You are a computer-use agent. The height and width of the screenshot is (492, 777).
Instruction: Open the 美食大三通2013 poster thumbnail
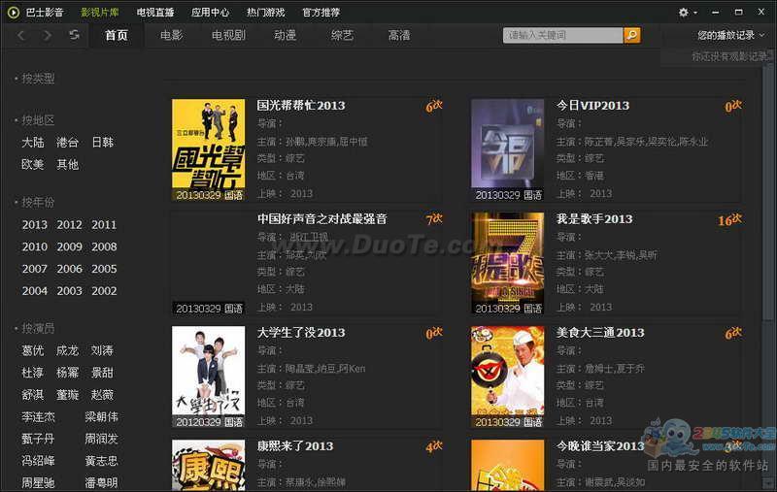coord(507,377)
